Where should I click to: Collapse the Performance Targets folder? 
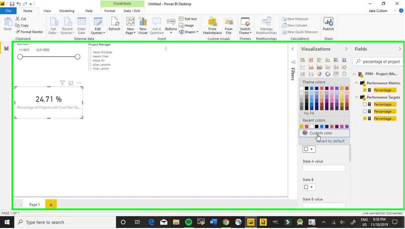[x=356, y=97]
